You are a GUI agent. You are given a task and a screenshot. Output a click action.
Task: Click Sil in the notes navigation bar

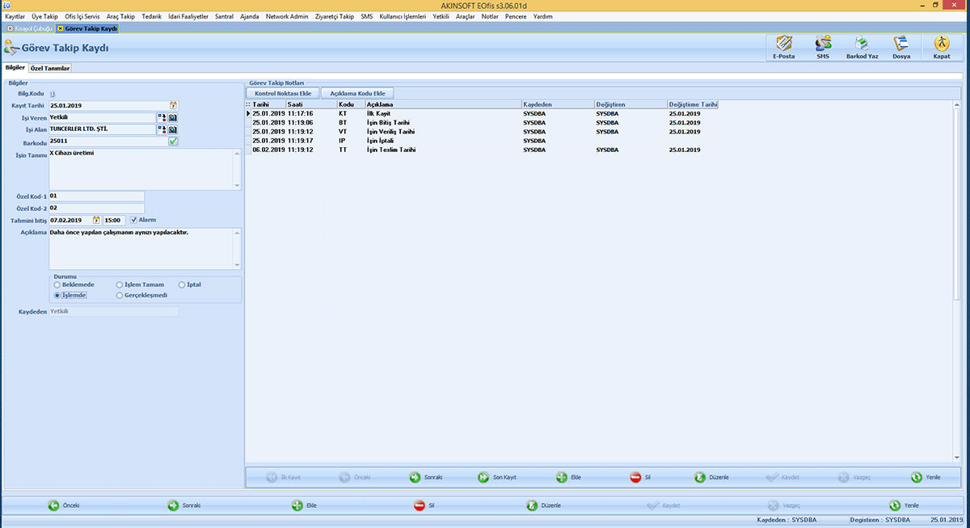pos(641,477)
